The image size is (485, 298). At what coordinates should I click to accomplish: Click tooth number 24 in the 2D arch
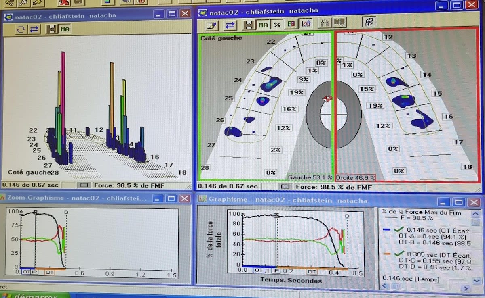point(238,80)
